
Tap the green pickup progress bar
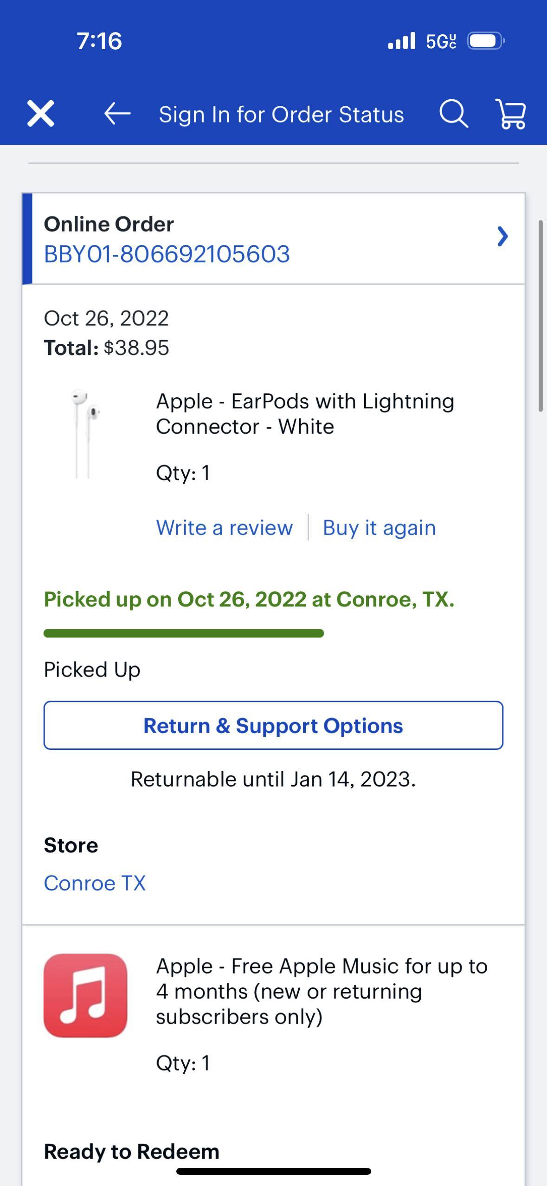(184, 633)
